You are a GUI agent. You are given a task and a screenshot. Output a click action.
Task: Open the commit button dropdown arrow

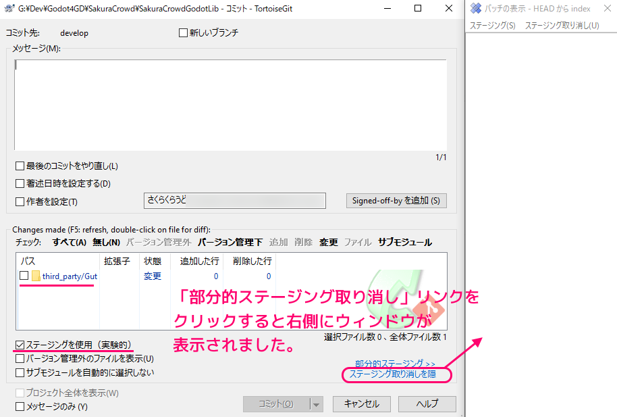(315, 404)
